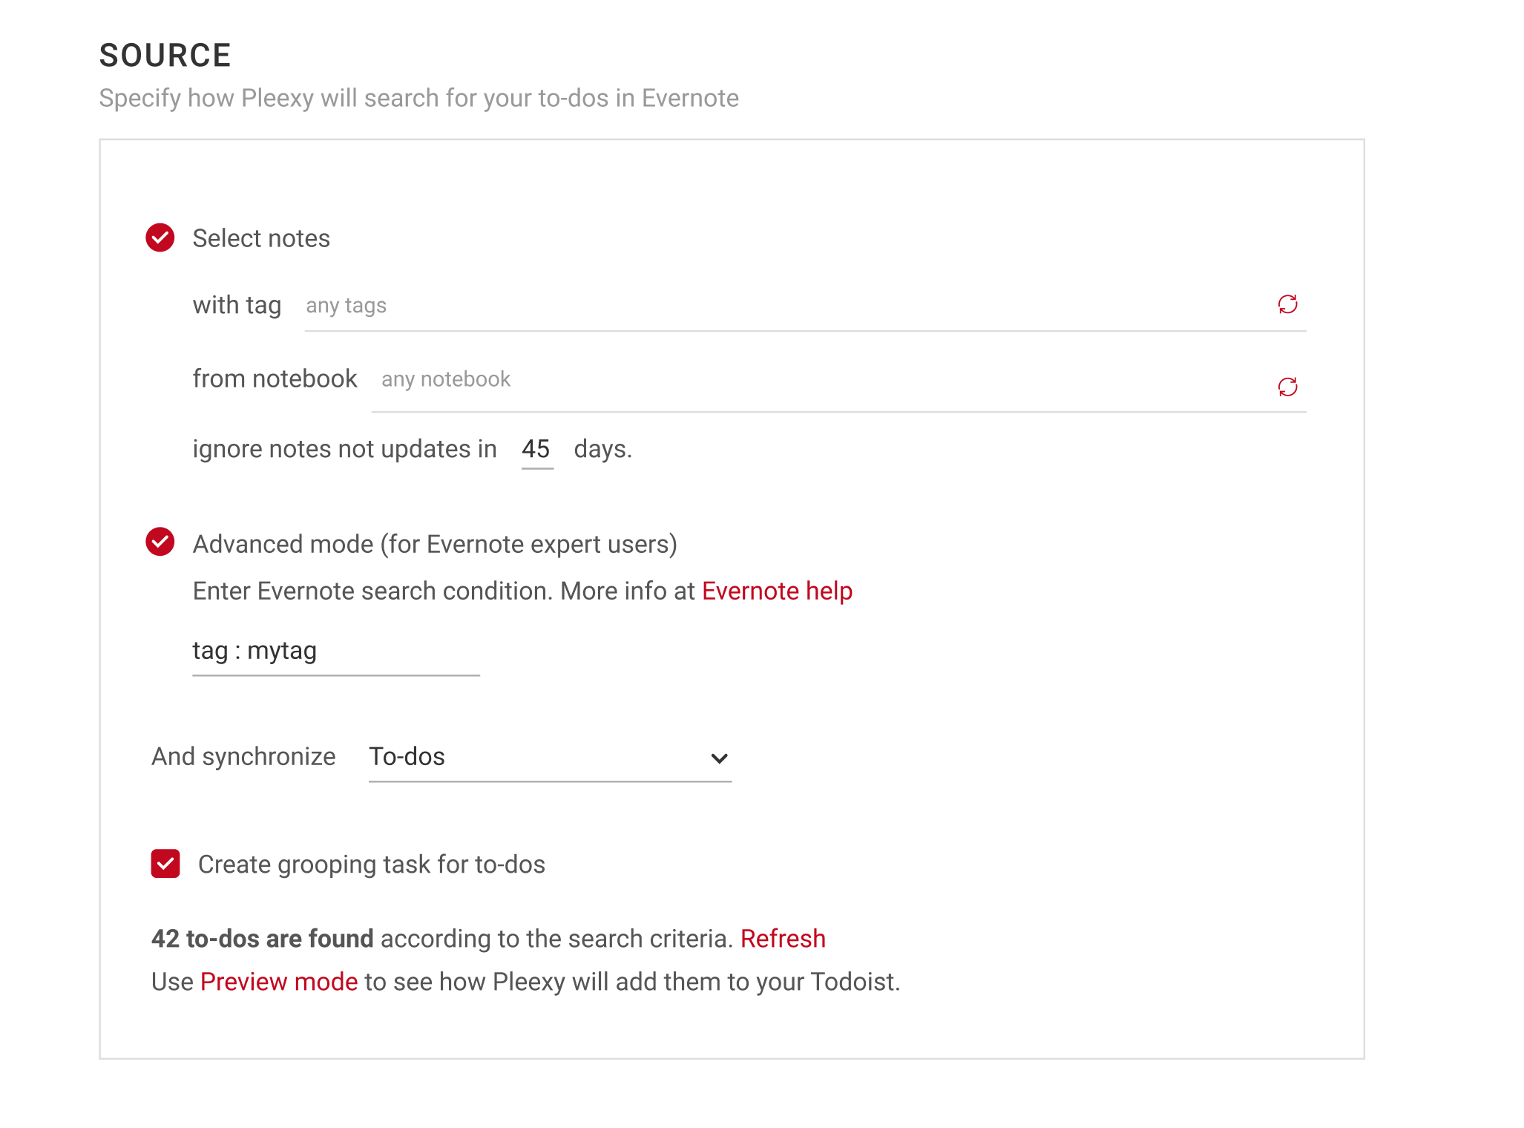Click the "Advanced mode" label text
The width and height of the screenshot is (1524, 1128).
click(x=435, y=545)
